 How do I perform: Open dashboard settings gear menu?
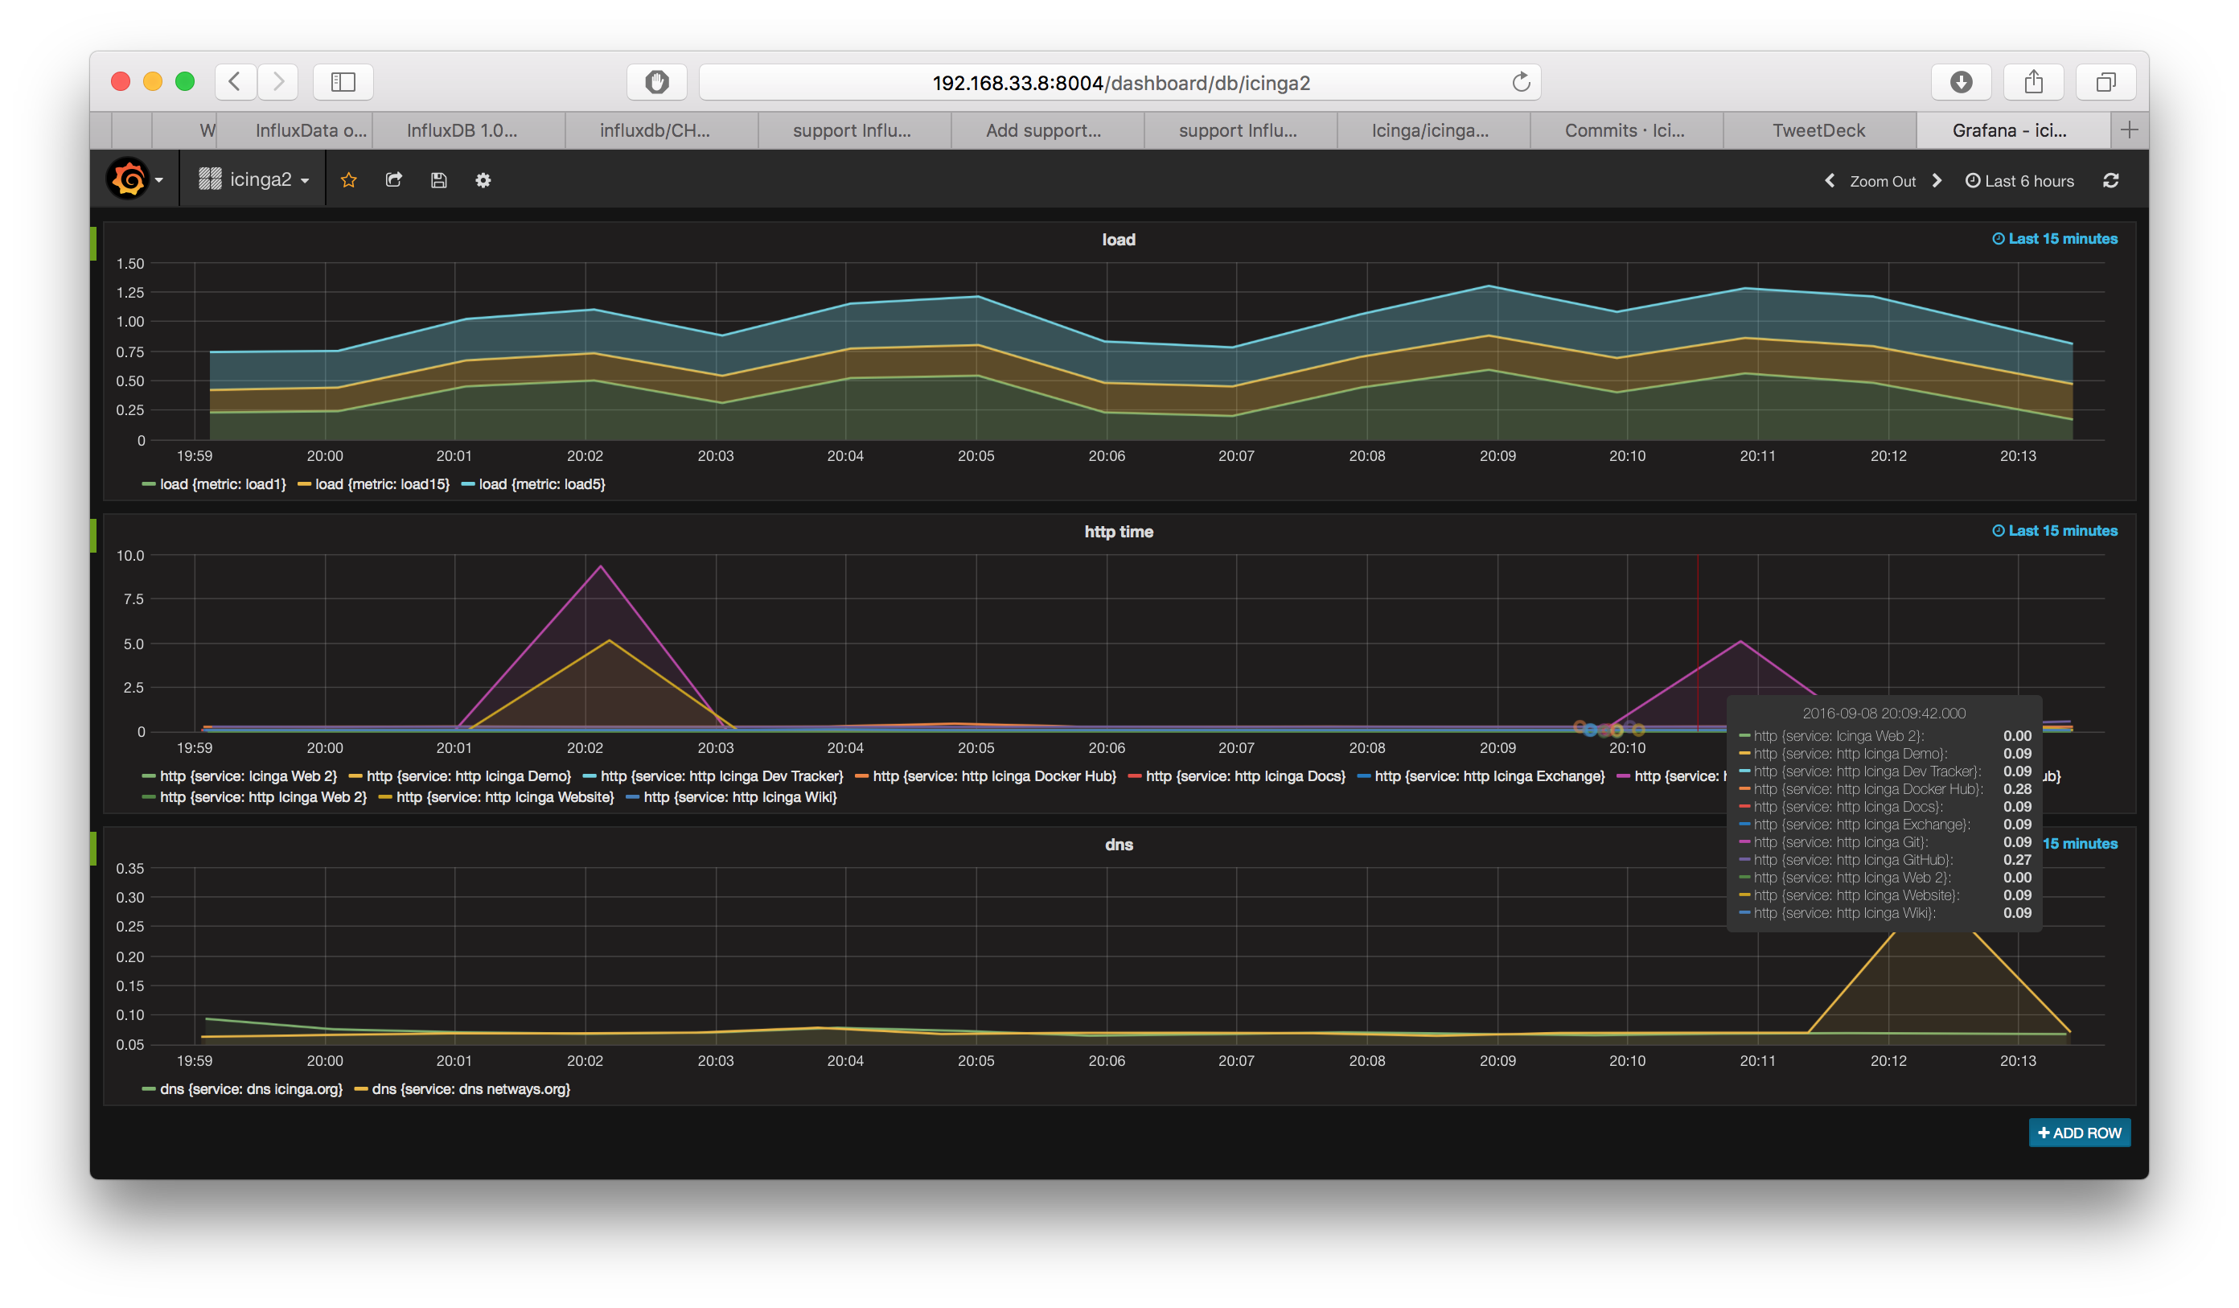[483, 180]
